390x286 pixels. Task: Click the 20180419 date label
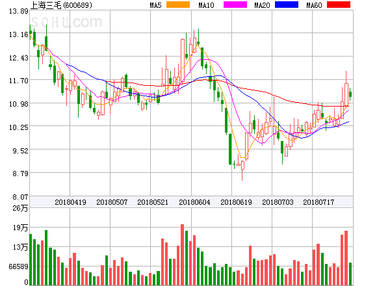(x=70, y=202)
